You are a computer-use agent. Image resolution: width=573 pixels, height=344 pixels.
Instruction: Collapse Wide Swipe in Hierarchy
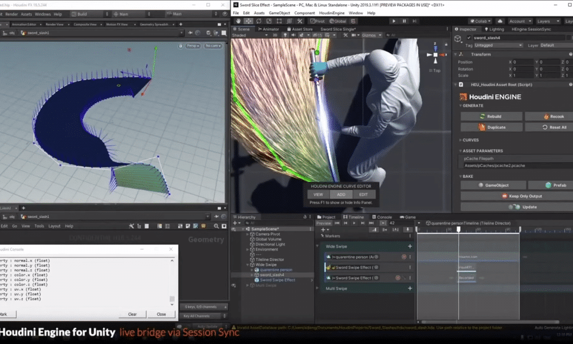248,265
